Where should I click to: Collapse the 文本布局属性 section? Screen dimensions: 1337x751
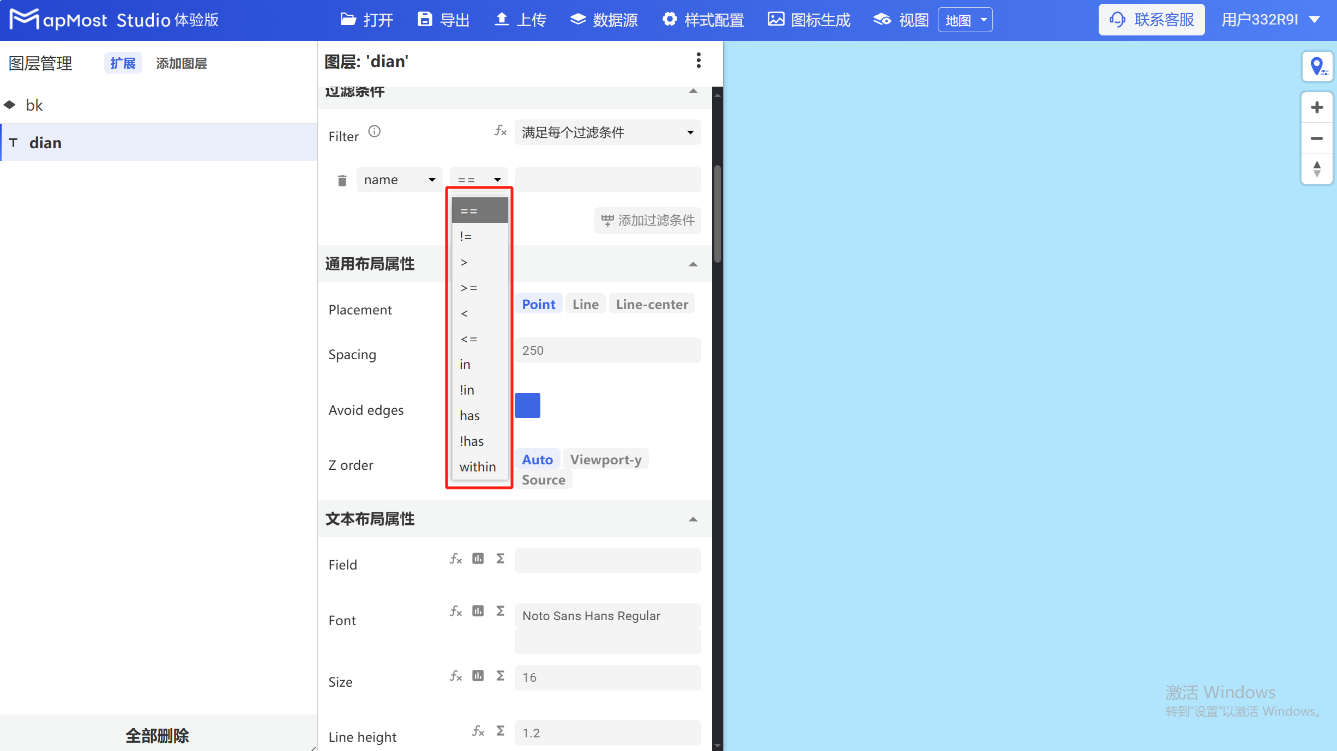coord(693,519)
